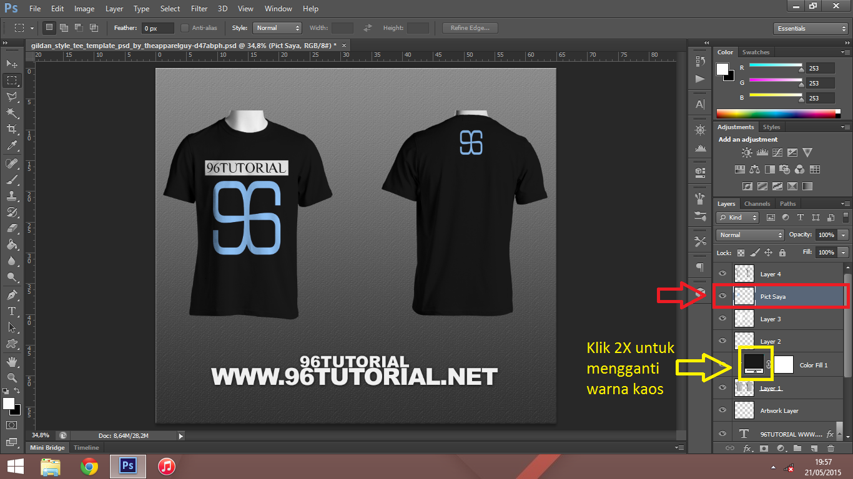This screenshot has height=479, width=853.
Task: Add a Photo Filter adjustment
Action: tap(785, 169)
